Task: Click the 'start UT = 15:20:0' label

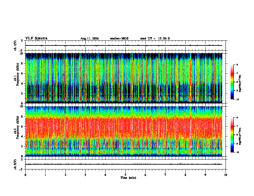Action: pyautogui.click(x=155, y=38)
